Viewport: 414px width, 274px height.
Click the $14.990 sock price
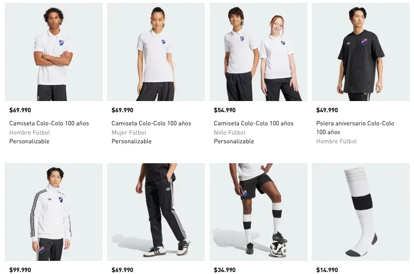(327, 270)
